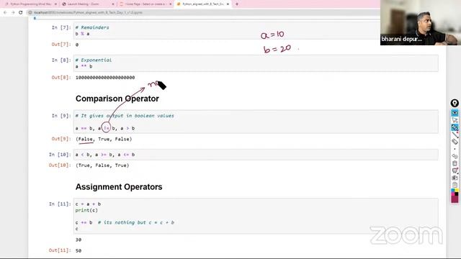Click the camera screenshot icon in annotation toolbar
The image size is (461, 259).
[x=455, y=178]
